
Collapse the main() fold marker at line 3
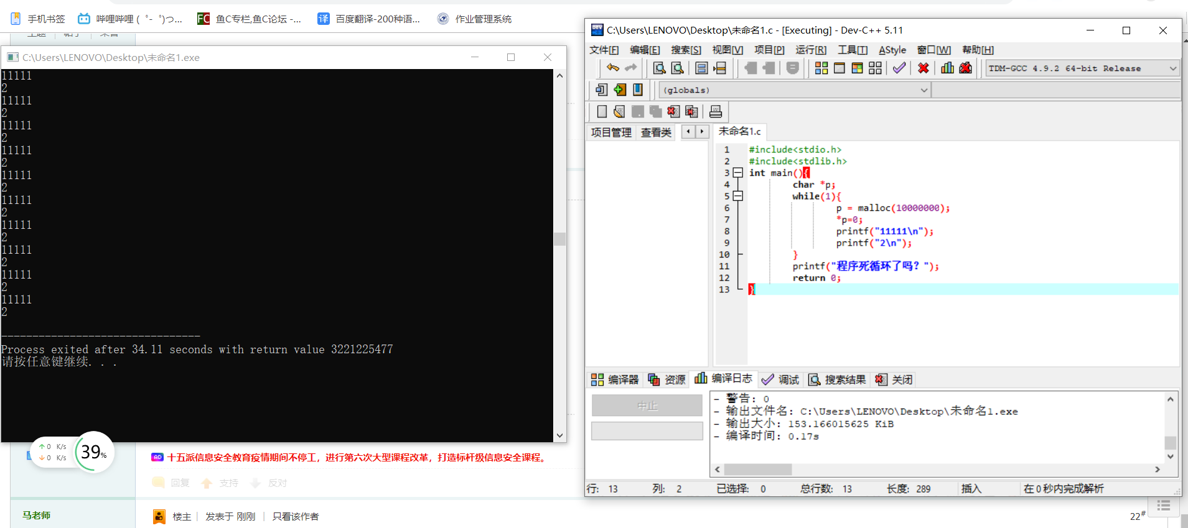(738, 173)
